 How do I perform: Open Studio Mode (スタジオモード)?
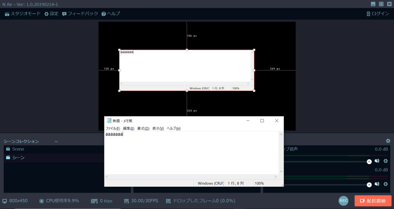(23, 14)
